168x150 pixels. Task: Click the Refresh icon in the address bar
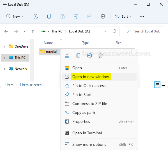(114, 31)
